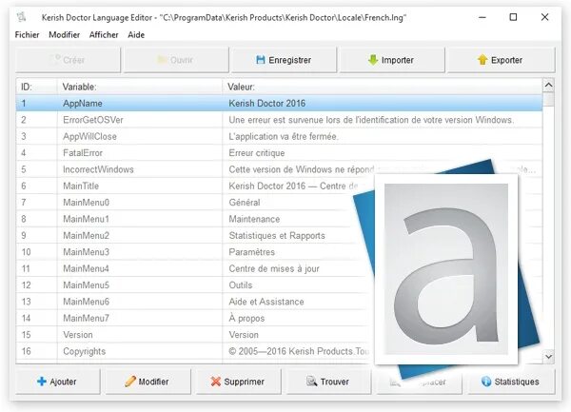Open the Modifier menu in menu bar
This screenshot has height=412, width=571.
pyautogui.click(x=64, y=35)
